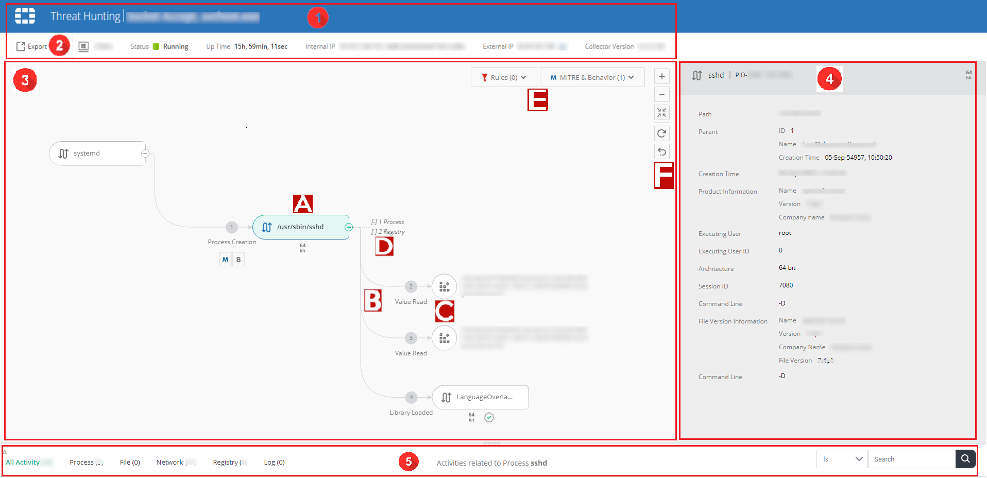The height and width of the screenshot is (478, 987).
Task: Open the 'Is' search operator dropdown
Action: click(842, 459)
